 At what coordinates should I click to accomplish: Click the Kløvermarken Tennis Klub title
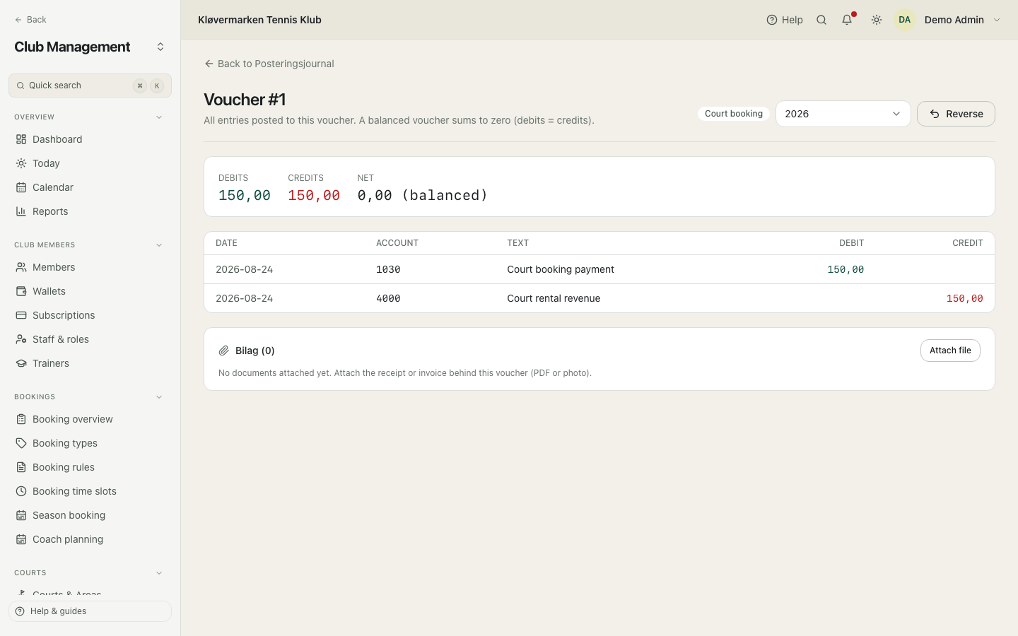[x=259, y=20]
